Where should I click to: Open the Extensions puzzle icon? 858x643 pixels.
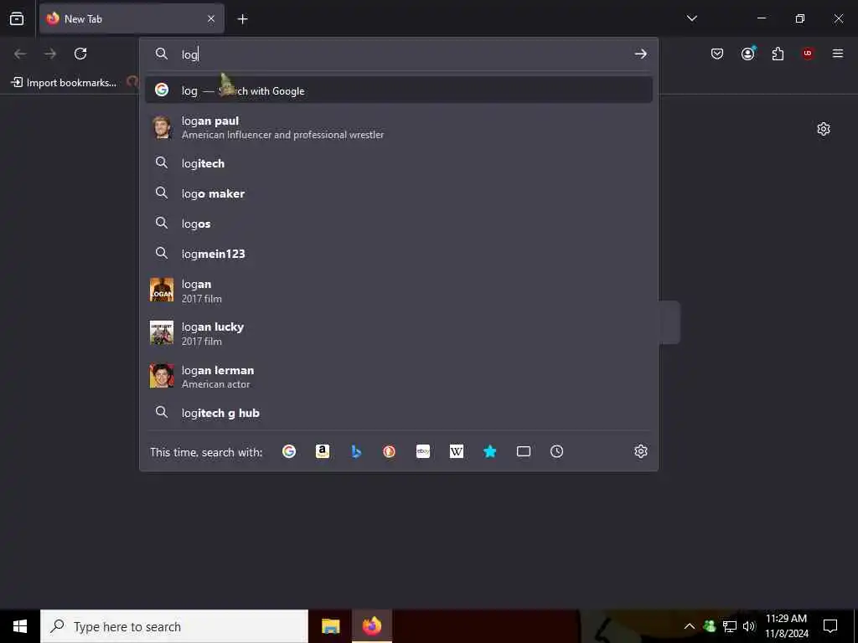[778, 54]
